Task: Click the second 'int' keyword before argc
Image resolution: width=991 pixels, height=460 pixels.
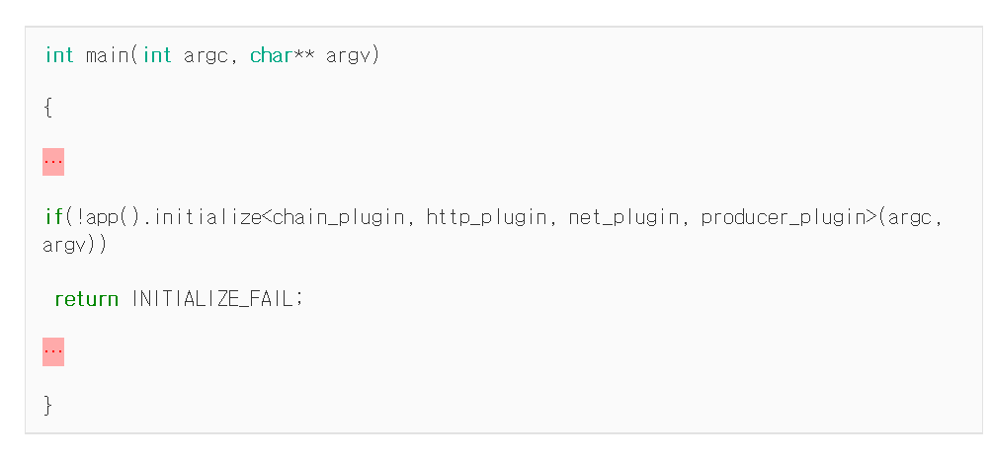Action: (157, 55)
